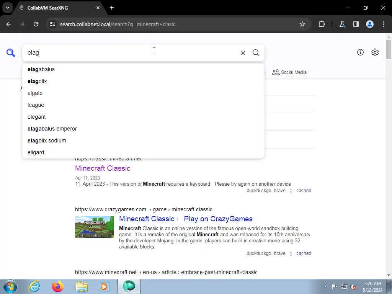Click the browser Back arrow
The width and height of the screenshot is (392, 294).
tap(8, 24)
